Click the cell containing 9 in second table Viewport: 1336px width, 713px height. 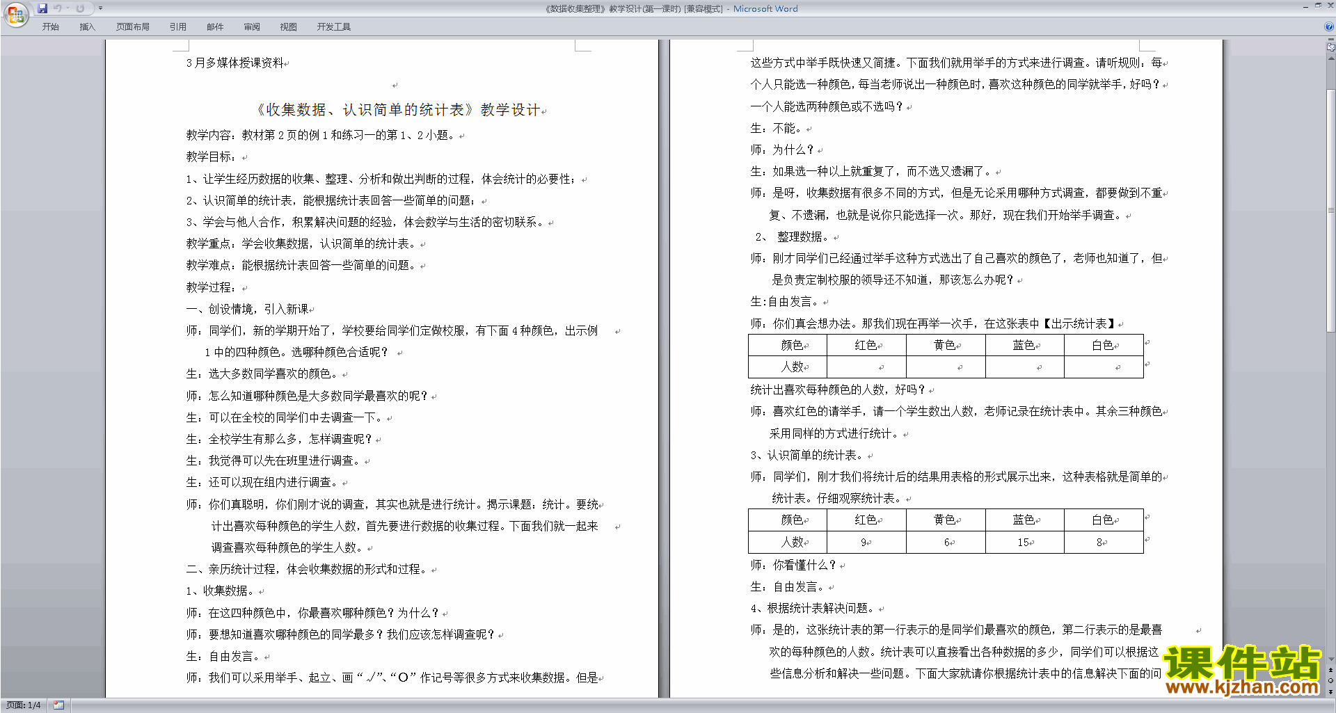point(866,542)
